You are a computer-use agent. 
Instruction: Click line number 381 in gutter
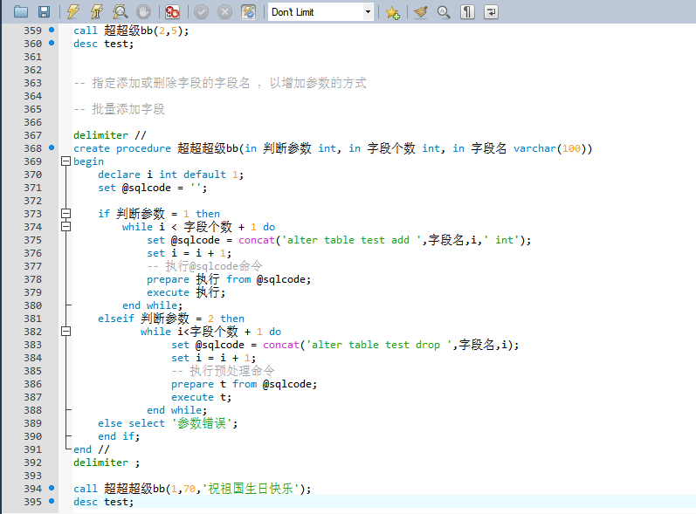point(33,319)
